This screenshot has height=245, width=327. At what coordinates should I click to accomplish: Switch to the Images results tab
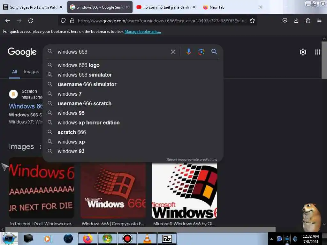tap(31, 72)
